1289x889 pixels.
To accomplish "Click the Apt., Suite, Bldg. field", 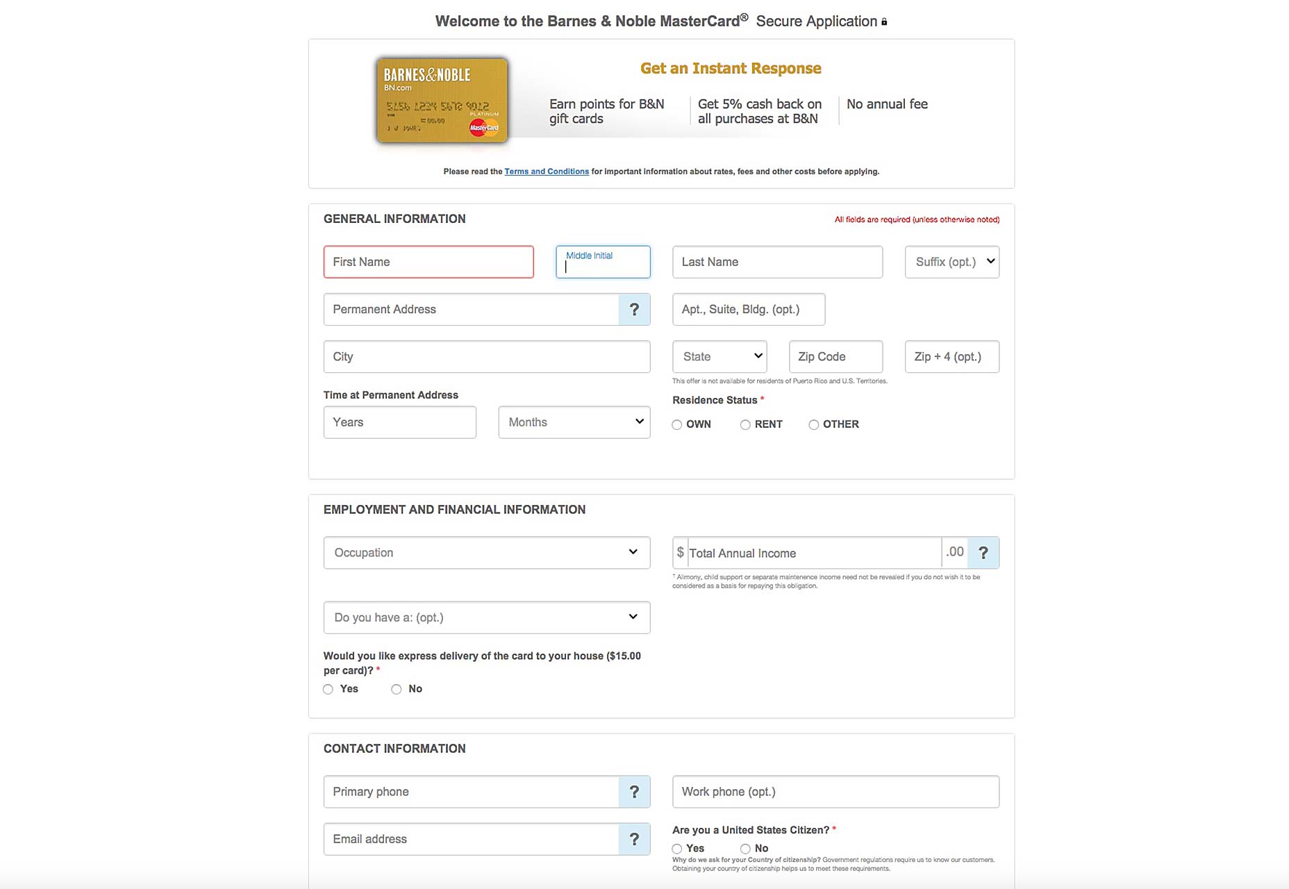I will [x=749, y=309].
